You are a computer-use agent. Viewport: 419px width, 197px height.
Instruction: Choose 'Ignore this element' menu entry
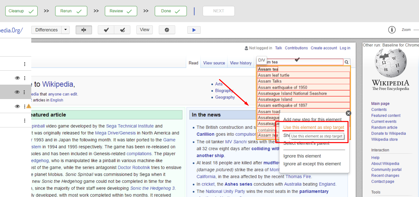[x=302, y=156]
